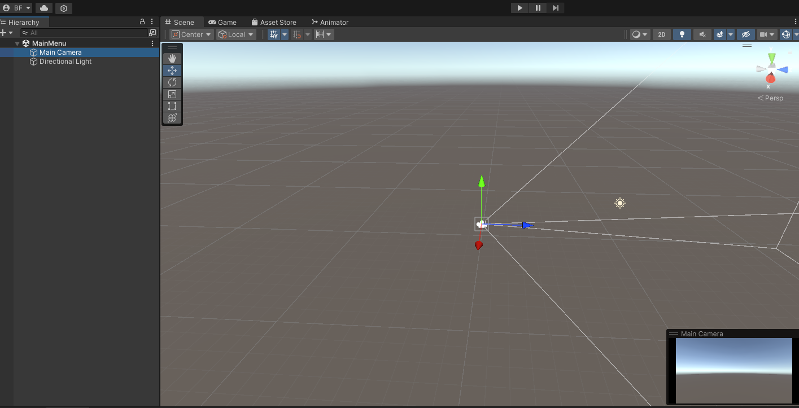
Task: Grab the orientation gizmo overlay handle
Action: click(747, 46)
